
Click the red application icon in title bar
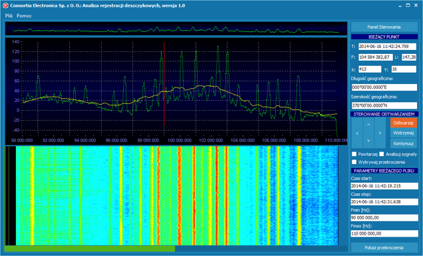5,5
